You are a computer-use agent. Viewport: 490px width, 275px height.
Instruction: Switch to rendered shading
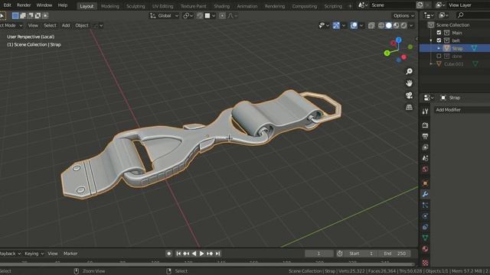(403, 25)
